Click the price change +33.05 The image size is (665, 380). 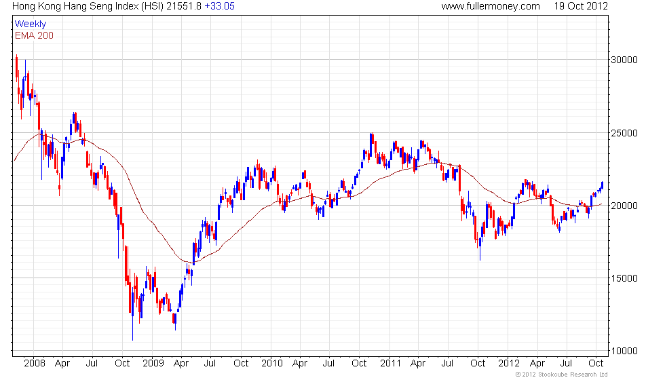pyautogui.click(x=219, y=6)
